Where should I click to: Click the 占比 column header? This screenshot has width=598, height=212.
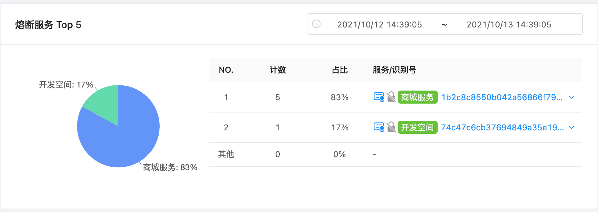[x=340, y=70]
